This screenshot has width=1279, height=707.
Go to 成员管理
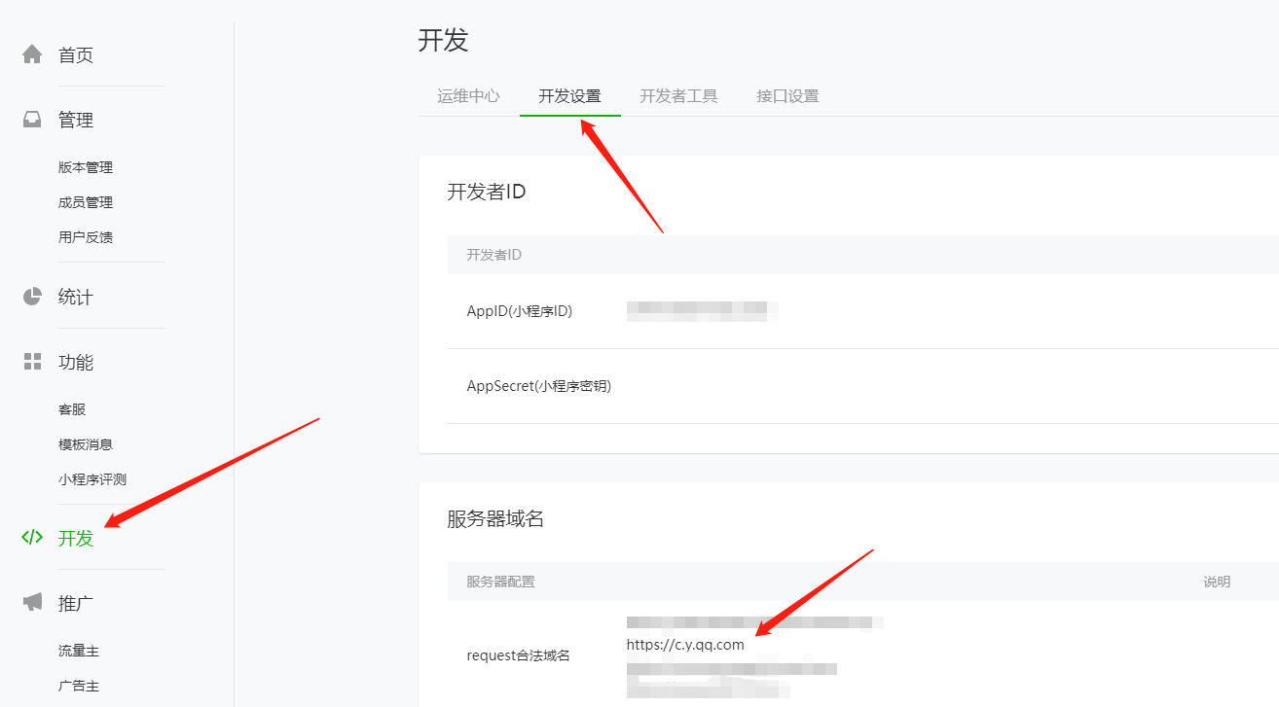pos(86,202)
